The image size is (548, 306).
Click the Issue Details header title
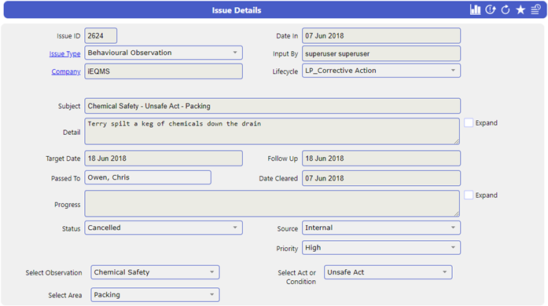pos(237,10)
